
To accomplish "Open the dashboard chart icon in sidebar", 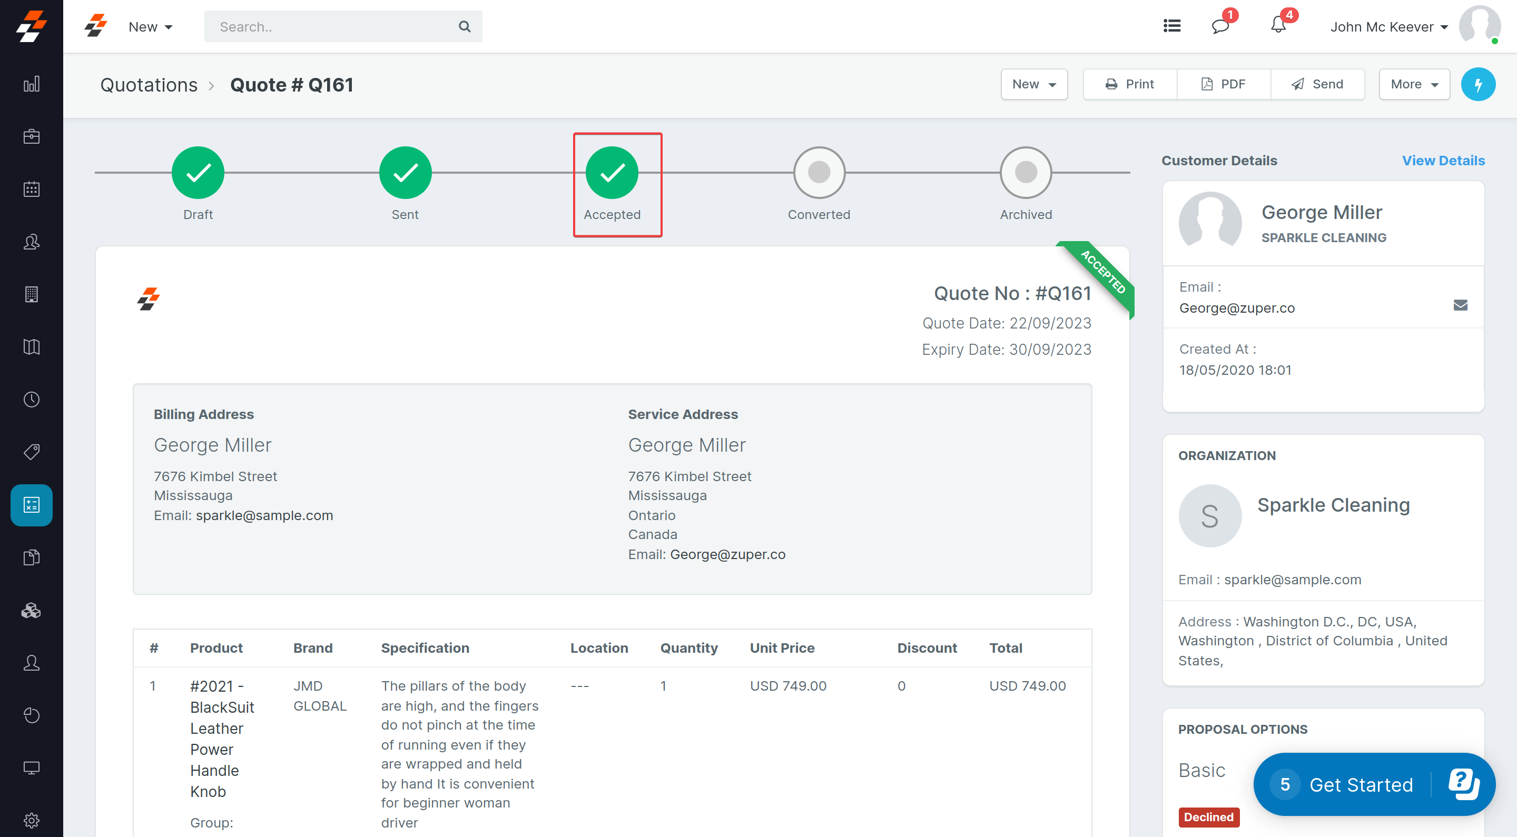I will (31, 84).
